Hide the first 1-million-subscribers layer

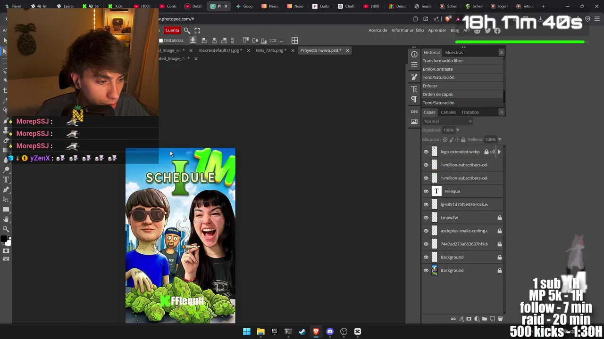(x=426, y=165)
